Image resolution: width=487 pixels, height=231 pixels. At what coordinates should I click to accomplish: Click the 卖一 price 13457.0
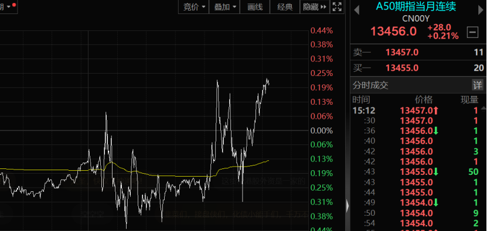402,53
